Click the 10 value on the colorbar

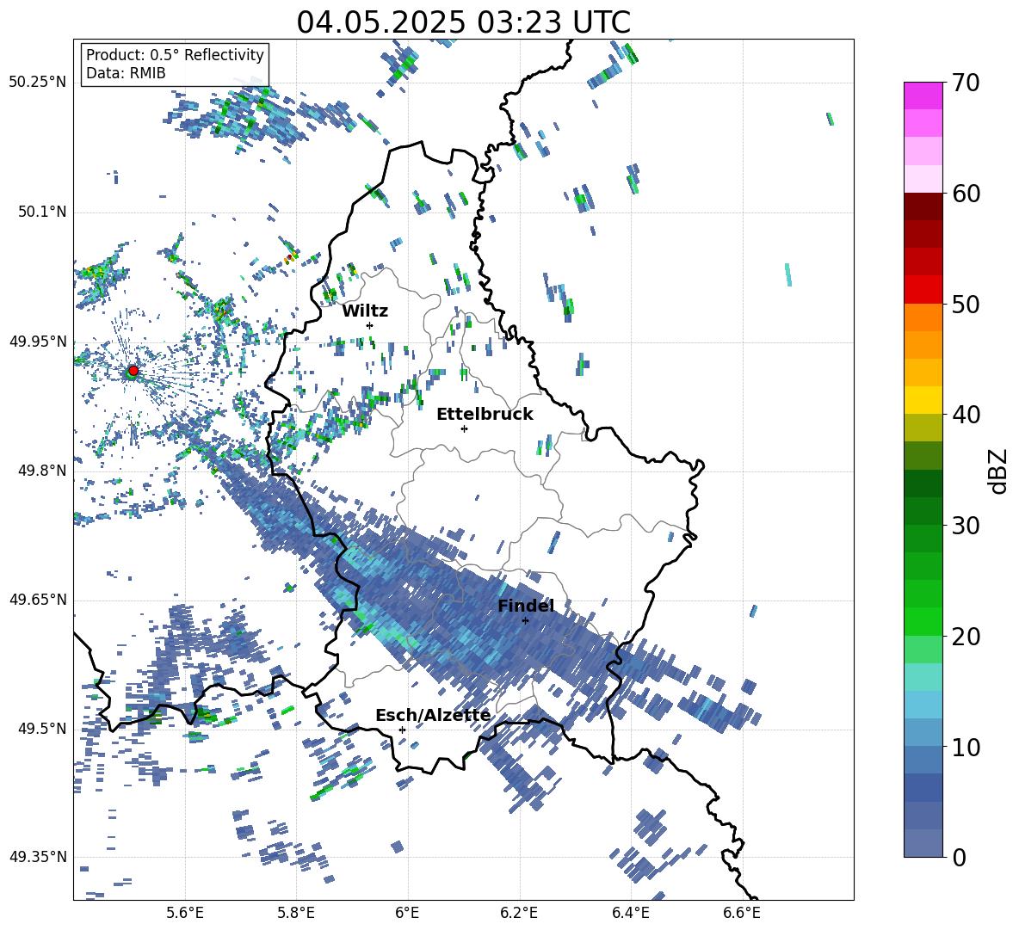click(966, 747)
